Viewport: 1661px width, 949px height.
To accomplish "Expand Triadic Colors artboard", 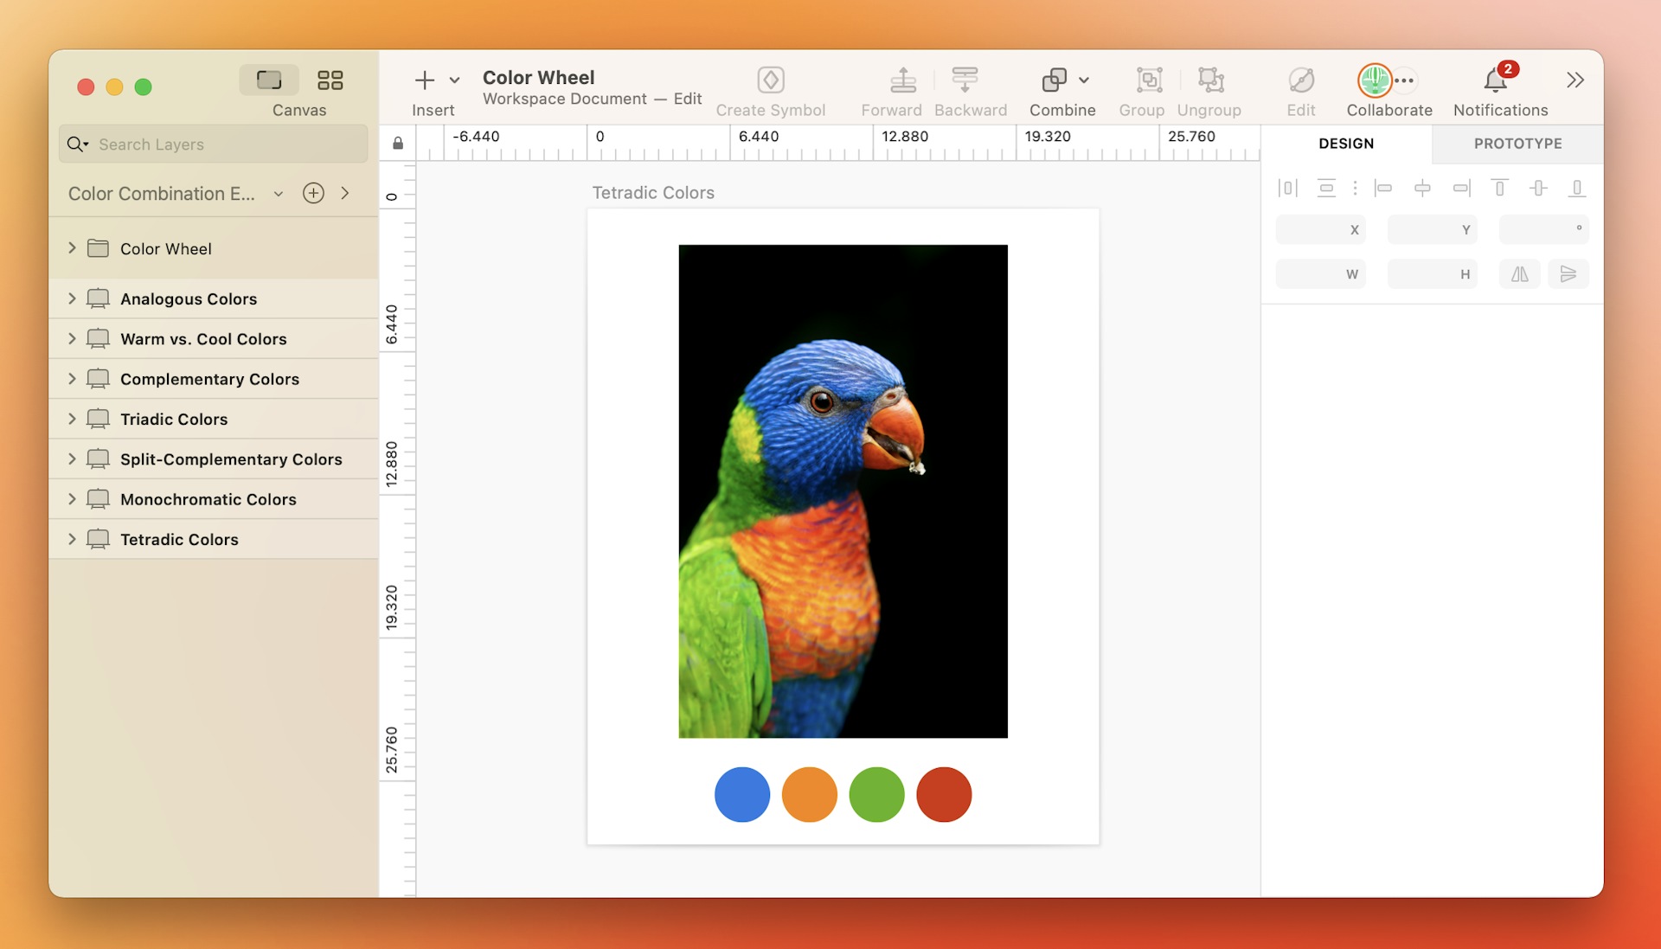I will click(x=72, y=419).
